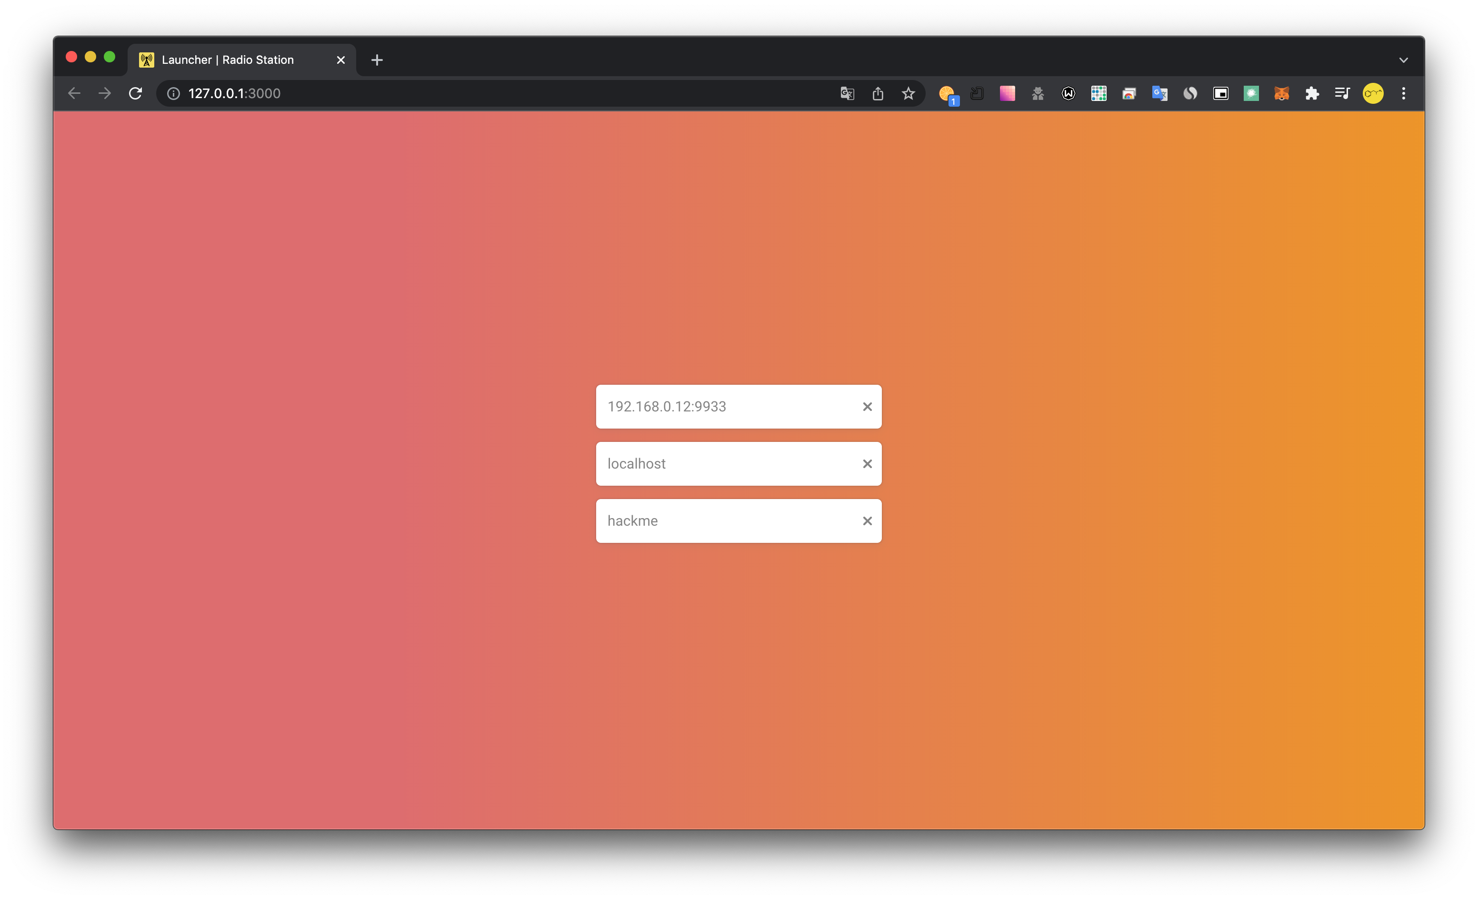Minimize the browser window with yellow button
The width and height of the screenshot is (1478, 900).
coord(90,57)
